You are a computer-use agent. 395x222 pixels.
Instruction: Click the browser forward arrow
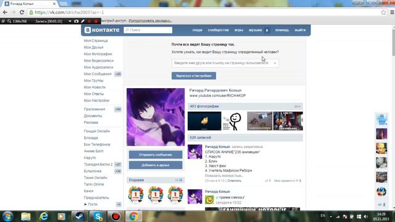tap(14, 12)
